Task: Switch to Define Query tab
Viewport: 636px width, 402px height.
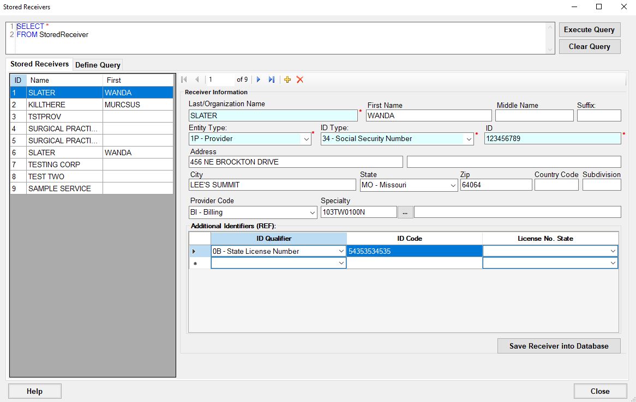Action: tap(98, 65)
